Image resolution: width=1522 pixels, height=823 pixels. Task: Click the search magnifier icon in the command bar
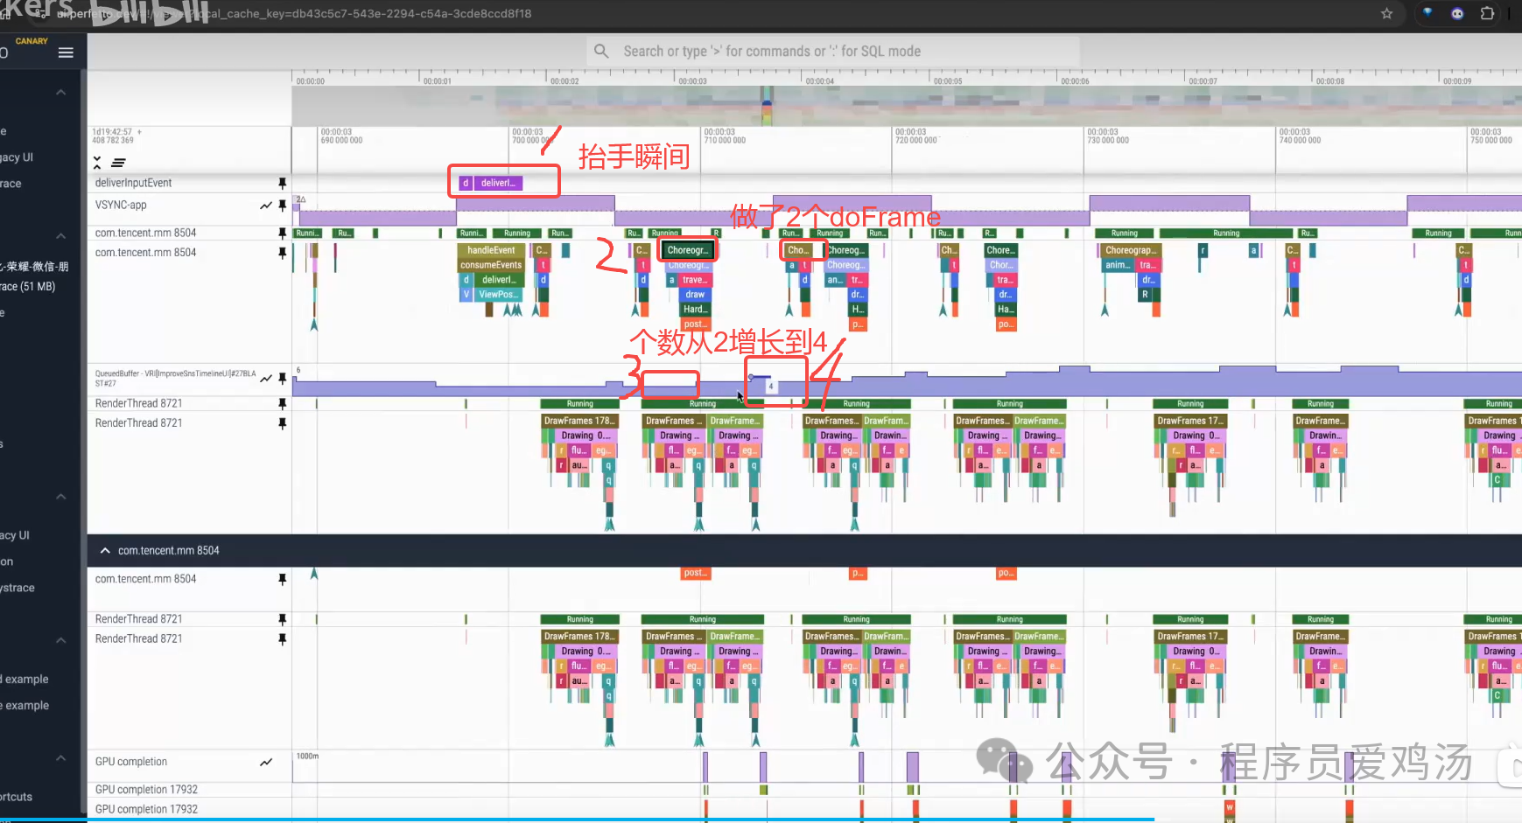[601, 51]
